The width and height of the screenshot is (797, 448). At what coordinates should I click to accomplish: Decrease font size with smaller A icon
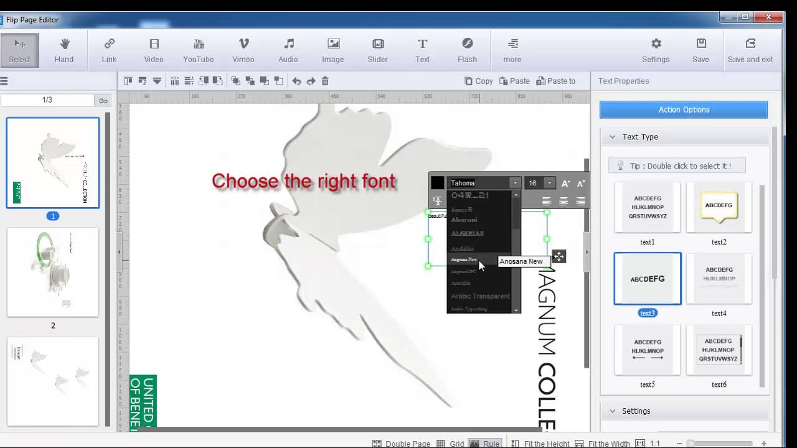580,183
